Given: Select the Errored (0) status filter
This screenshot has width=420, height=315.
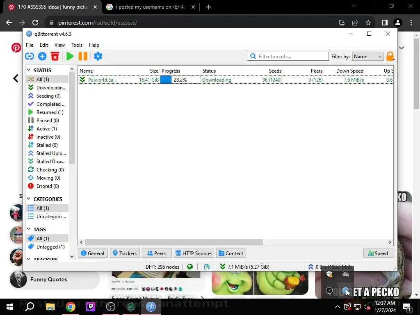Looking at the screenshot, I should click(x=48, y=186).
